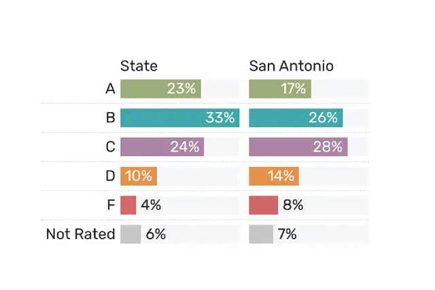The width and height of the screenshot is (435, 290).
Task: Click the A rating row label
Action: [x=110, y=88]
